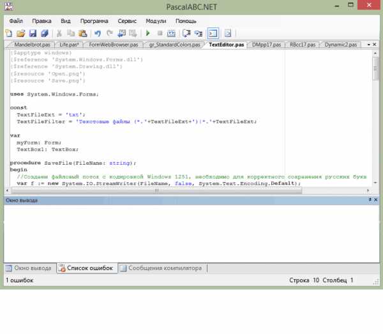The image size is (383, 334).
Task: Click the rightmost toolbar form designer icon
Action: tap(228, 33)
